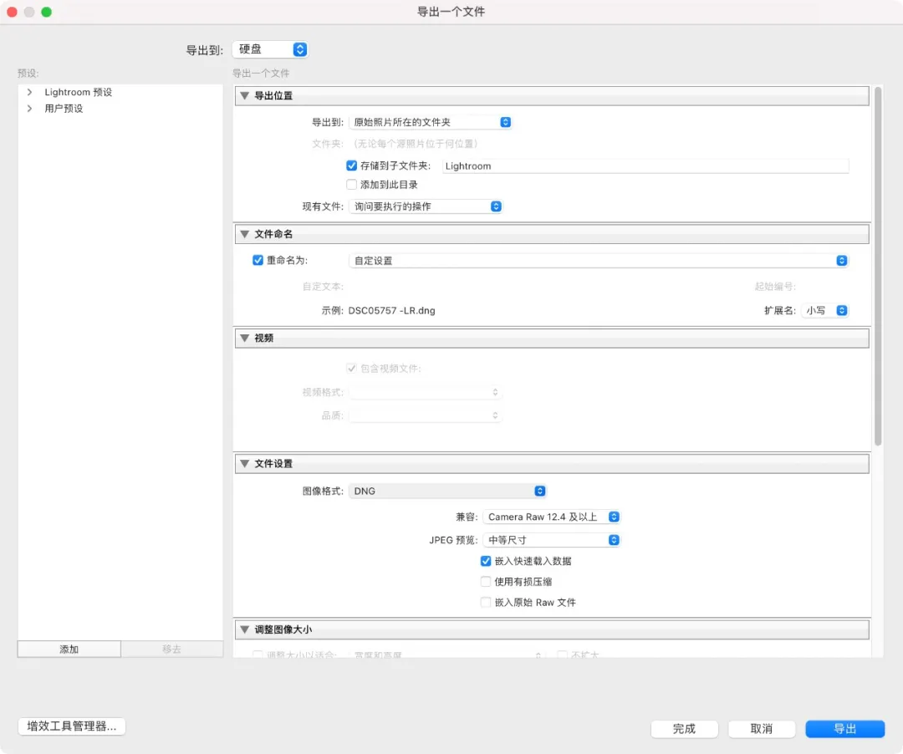Click the red close window button

pos(12,12)
